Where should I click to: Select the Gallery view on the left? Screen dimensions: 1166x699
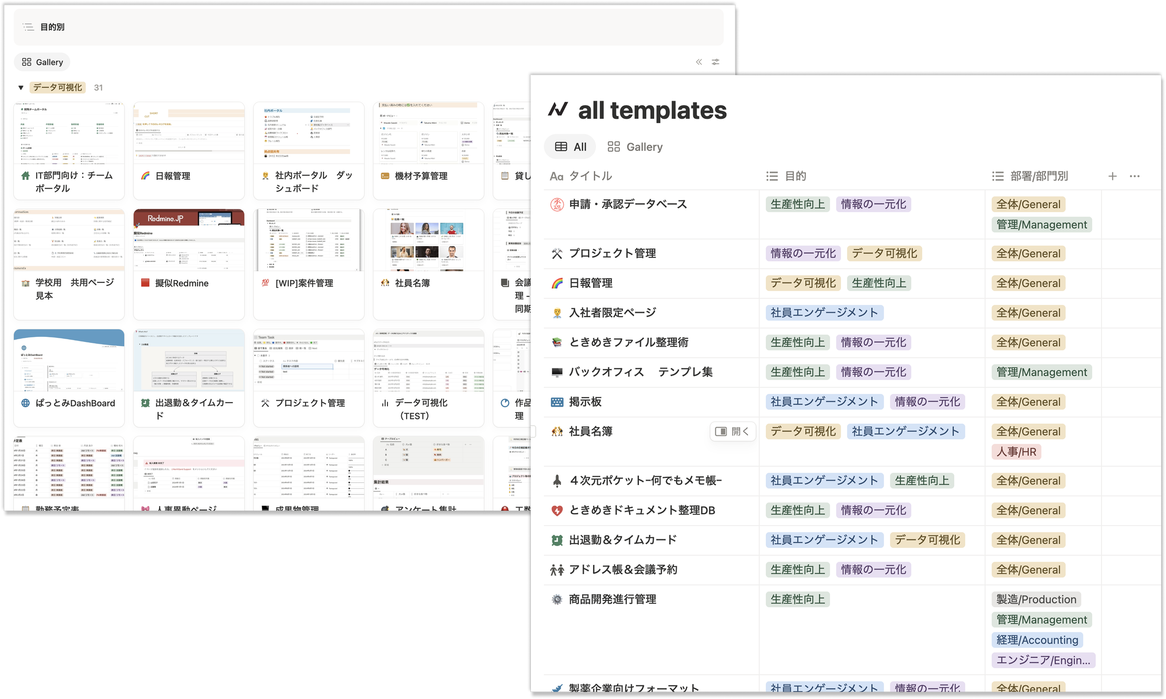coord(42,62)
